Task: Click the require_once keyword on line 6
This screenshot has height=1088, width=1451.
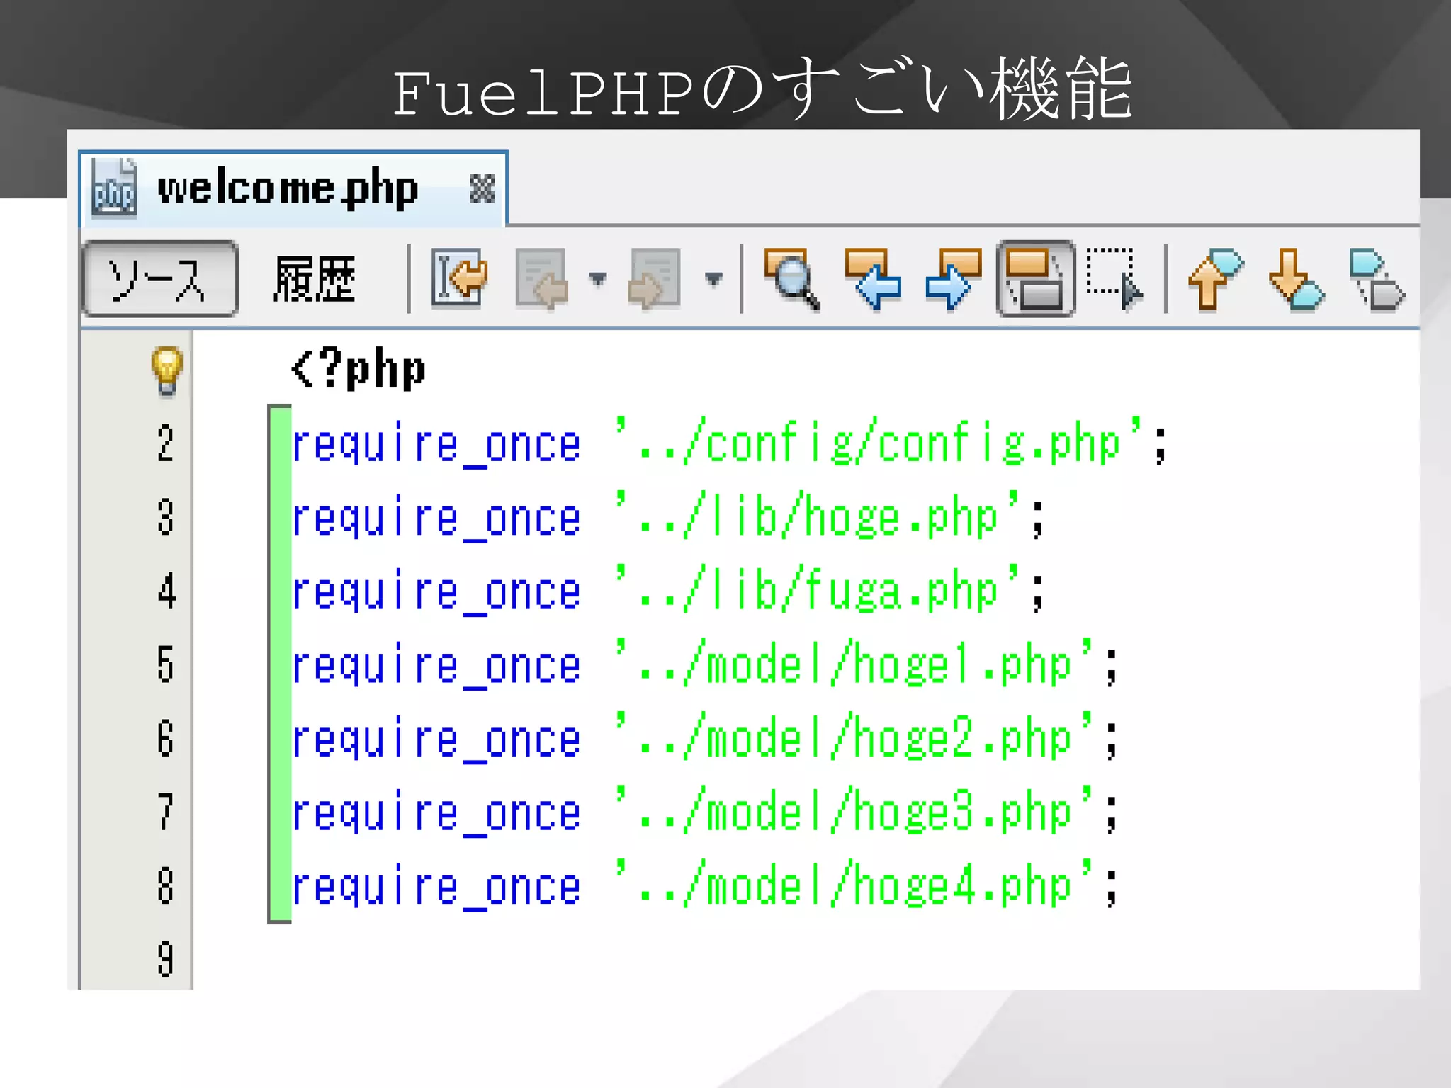Action: point(436,739)
